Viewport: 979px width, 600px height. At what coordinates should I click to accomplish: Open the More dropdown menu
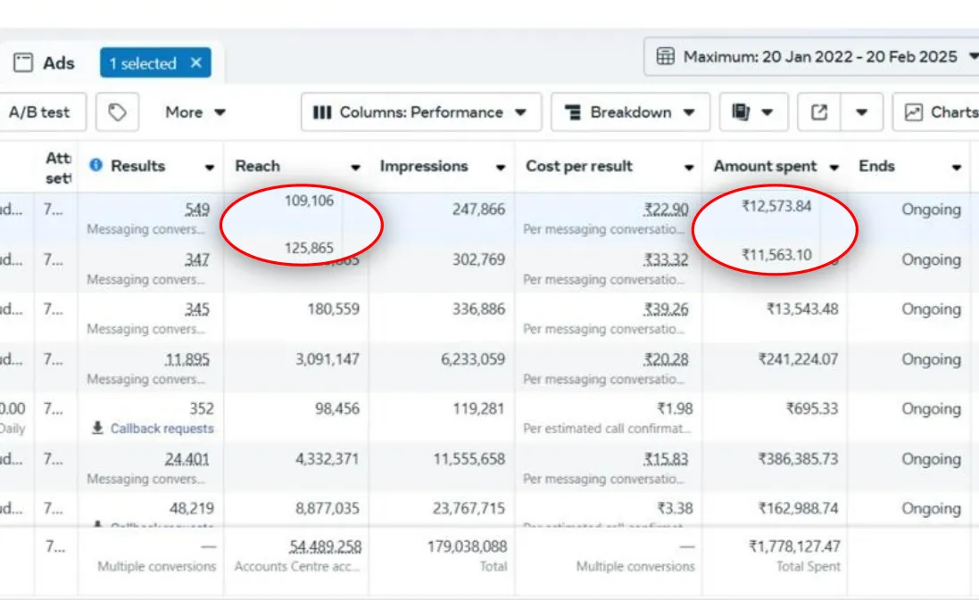[195, 112]
